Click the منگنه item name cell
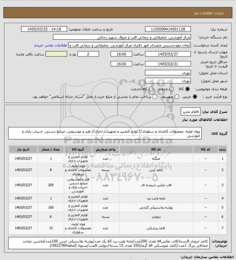236x260 pixels. 156,159
